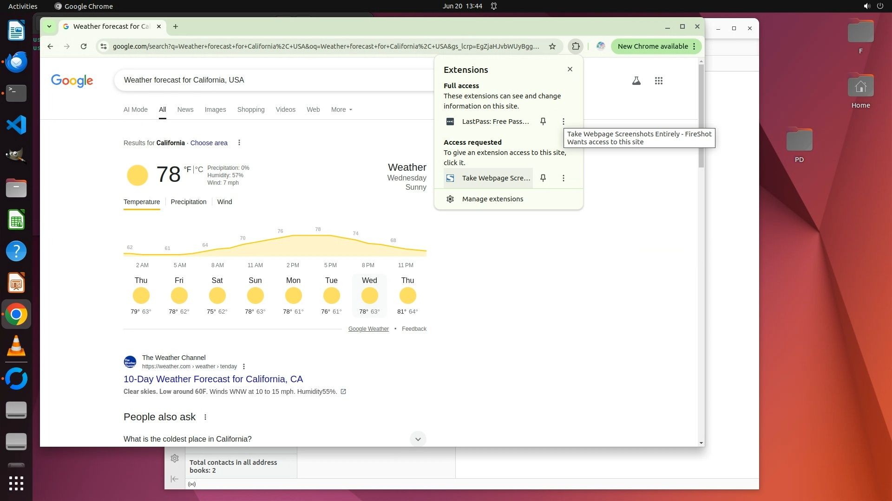Click the Choose area link

(209, 143)
